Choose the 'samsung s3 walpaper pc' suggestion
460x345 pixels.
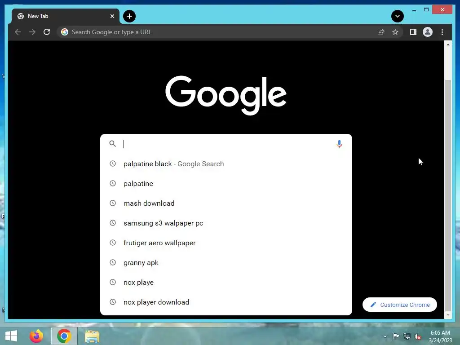(x=226, y=223)
